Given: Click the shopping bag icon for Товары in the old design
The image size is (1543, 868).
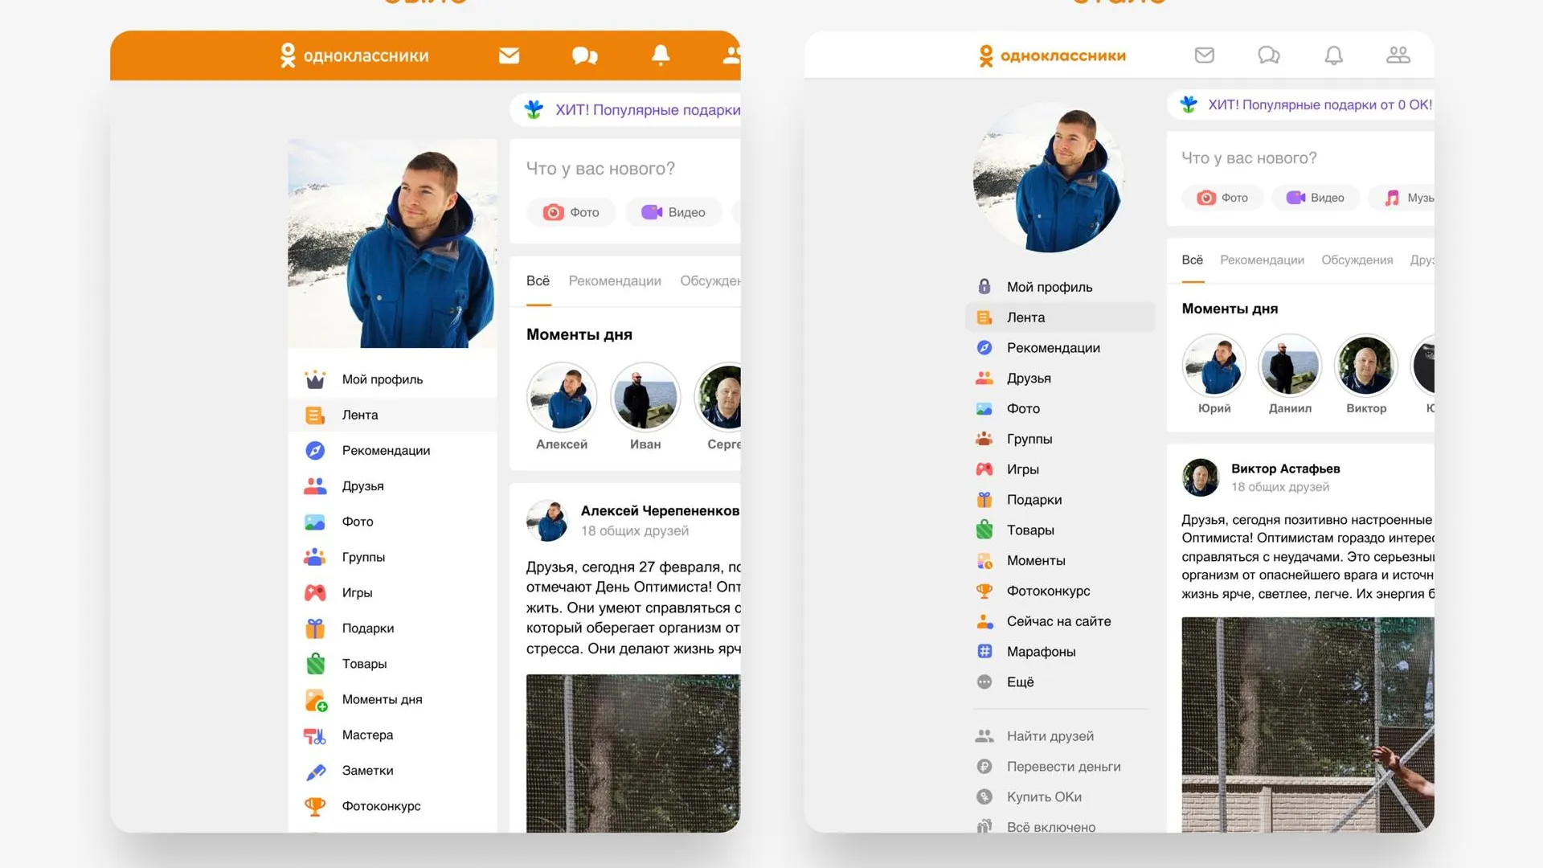Looking at the screenshot, I should point(315,663).
